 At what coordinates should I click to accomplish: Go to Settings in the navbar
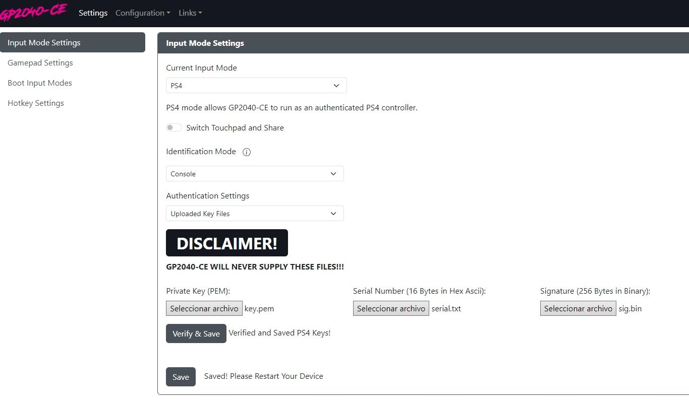tap(93, 13)
